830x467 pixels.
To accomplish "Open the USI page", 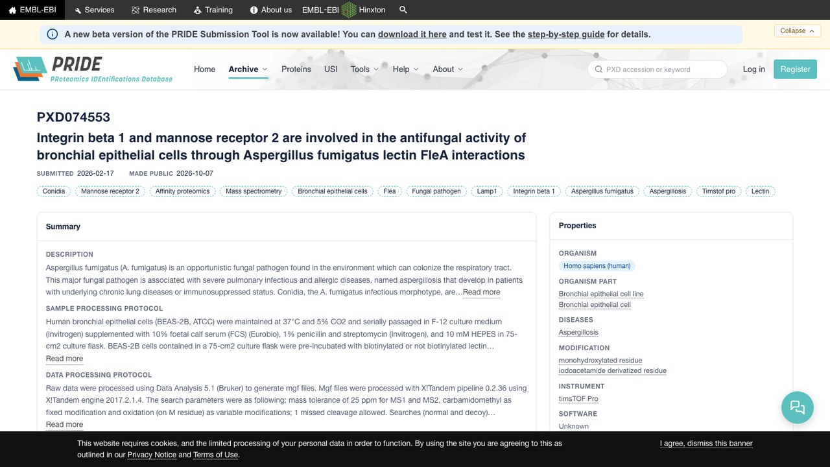I will coord(331,69).
